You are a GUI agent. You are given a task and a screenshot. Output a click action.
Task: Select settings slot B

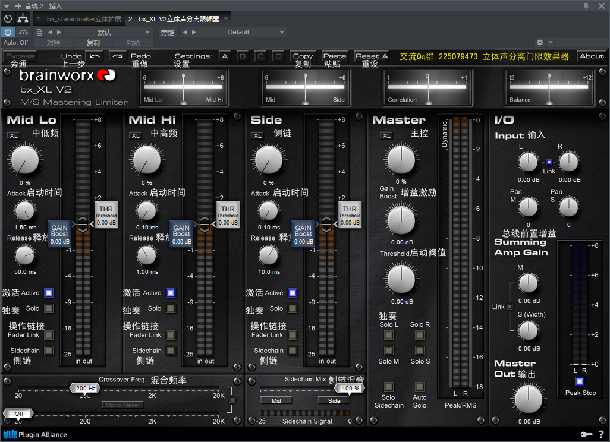pos(243,56)
